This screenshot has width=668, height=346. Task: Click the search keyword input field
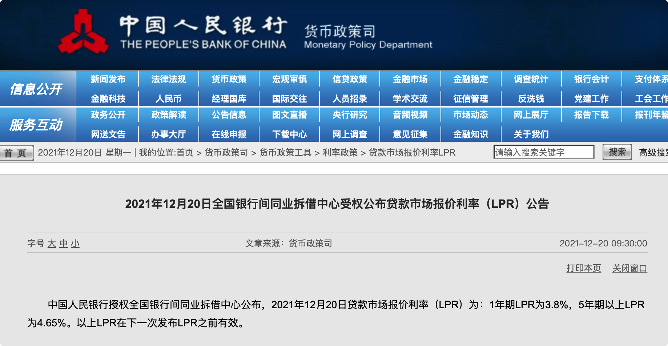(x=543, y=152)
